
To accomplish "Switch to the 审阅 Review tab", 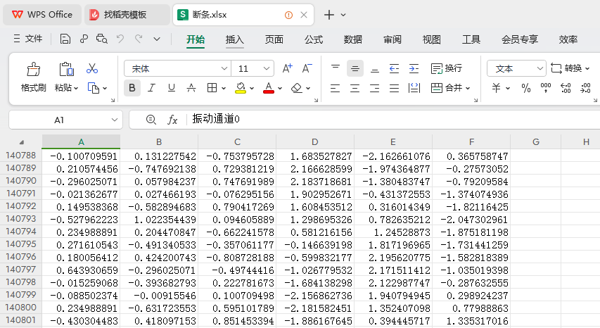I will (x=392, y=39).
